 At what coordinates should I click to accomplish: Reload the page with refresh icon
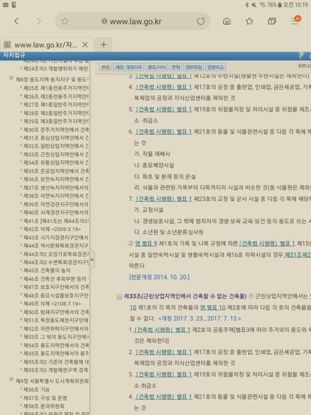pos(201,21)
